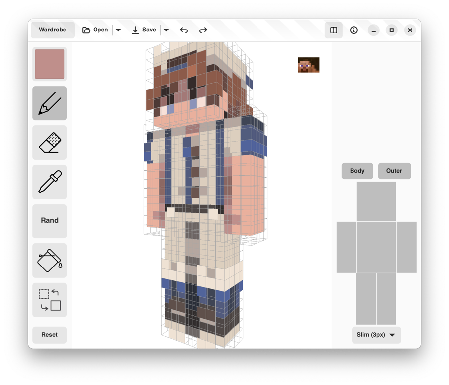This screenshot has height=385, width=449.
Task: Pick the eyedropper color picker tool
Action: coord(50,182)
